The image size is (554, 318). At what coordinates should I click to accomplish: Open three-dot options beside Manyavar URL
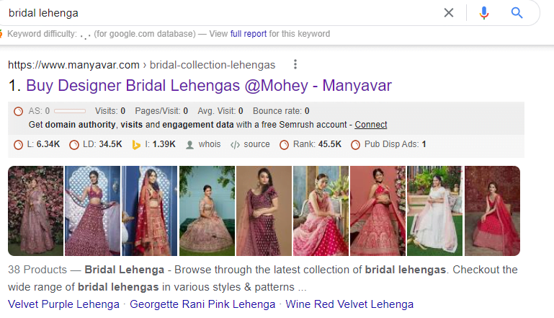tap(295, 64)
